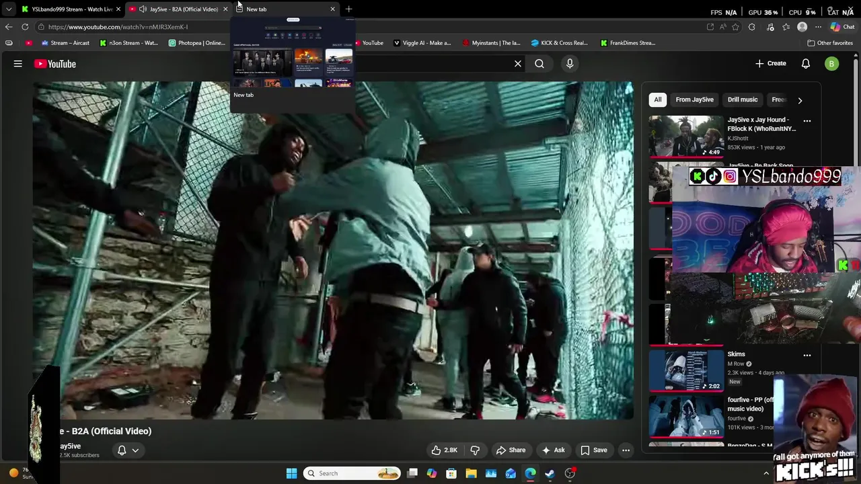Open page in app icon in address bar
The image size is (861, 484).
(x=710, y=27)
